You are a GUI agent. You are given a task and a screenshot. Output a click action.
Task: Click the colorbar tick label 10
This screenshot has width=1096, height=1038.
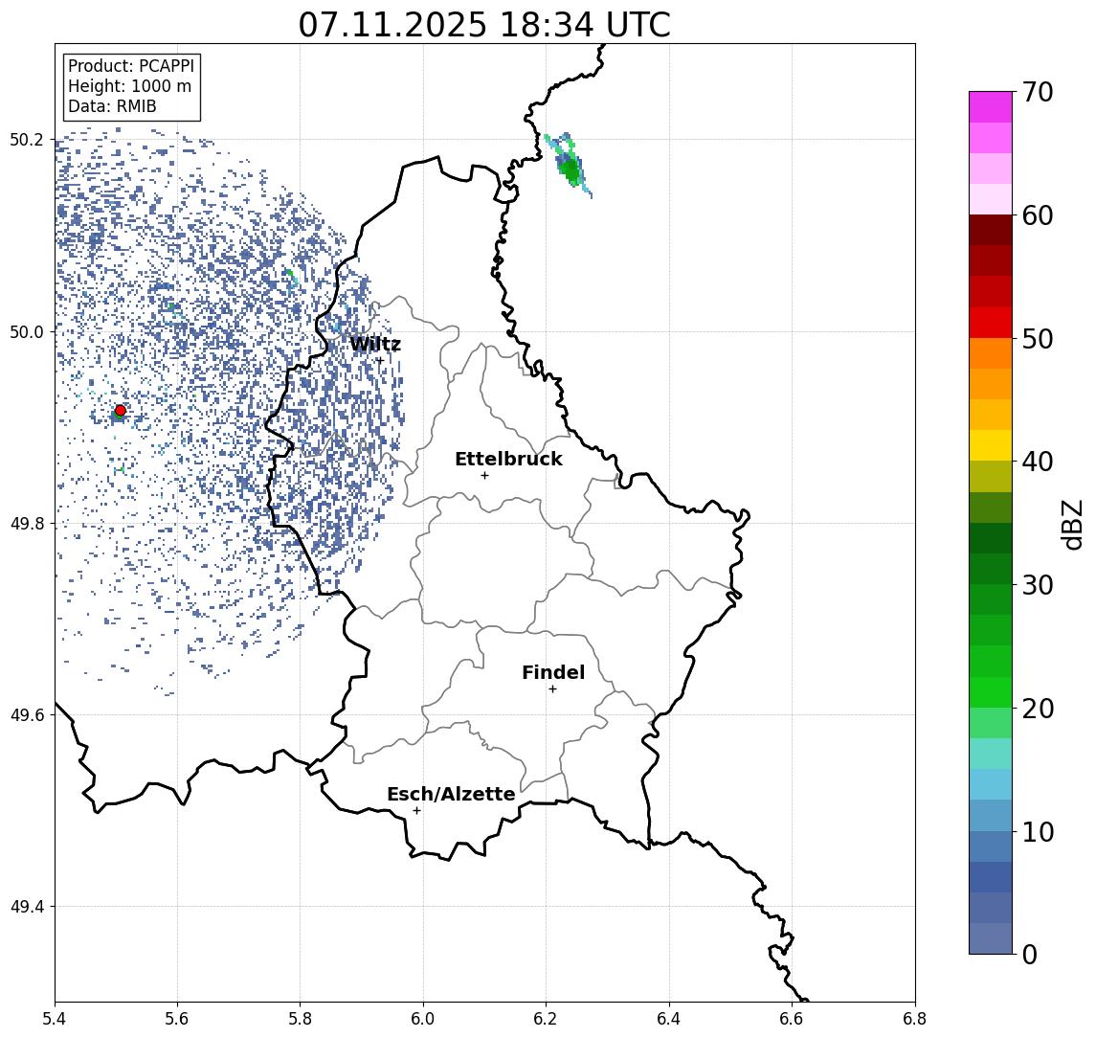click(1038, 831)
